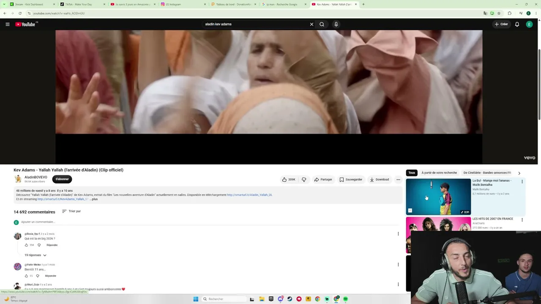Screen dimensions: 541x304
Task: Open the account avatar menu on YouTube
Action: pyautogui.click(x=529, y=24)
